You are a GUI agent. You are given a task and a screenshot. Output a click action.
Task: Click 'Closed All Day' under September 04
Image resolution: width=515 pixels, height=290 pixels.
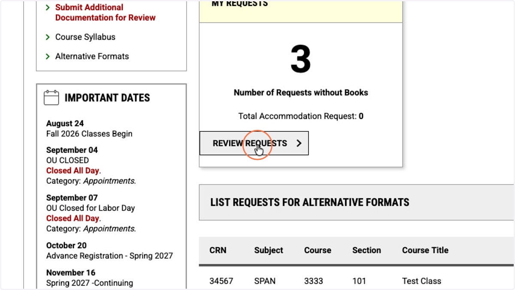[73, 171]
